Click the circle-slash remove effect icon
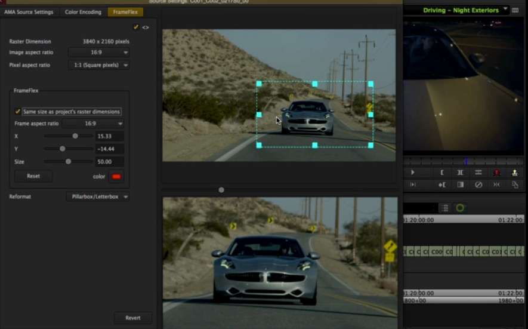The image size is (528, 329). pyautogui.click(x=478, y=185)
